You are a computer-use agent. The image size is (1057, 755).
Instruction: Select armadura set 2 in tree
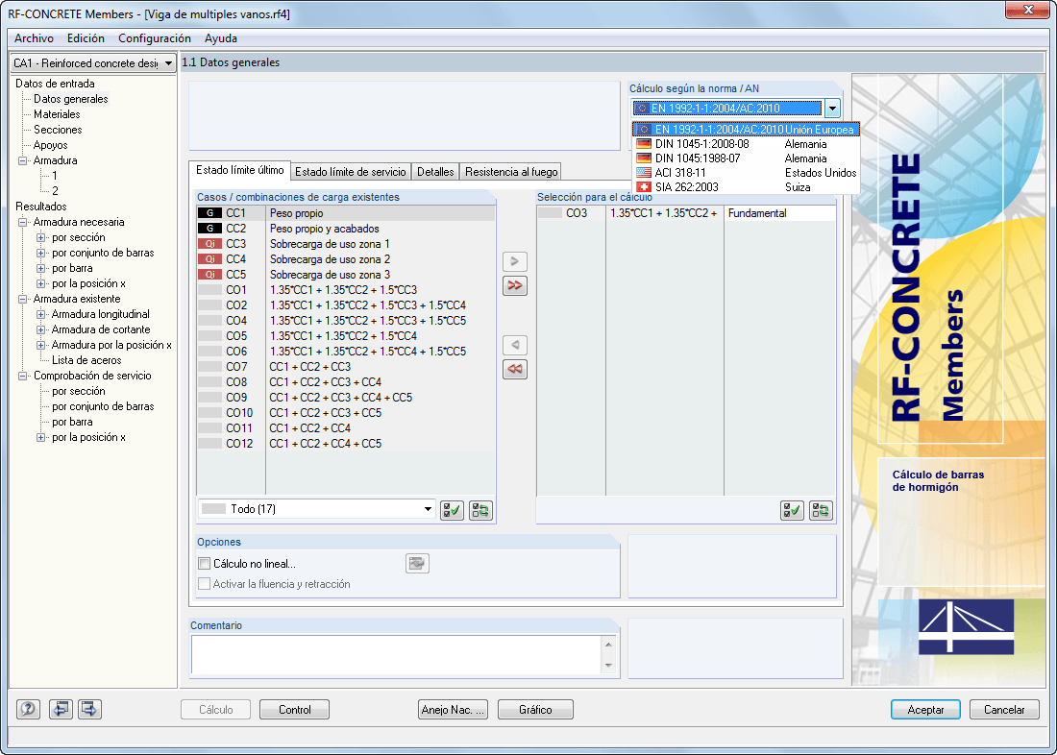[56, 191]
